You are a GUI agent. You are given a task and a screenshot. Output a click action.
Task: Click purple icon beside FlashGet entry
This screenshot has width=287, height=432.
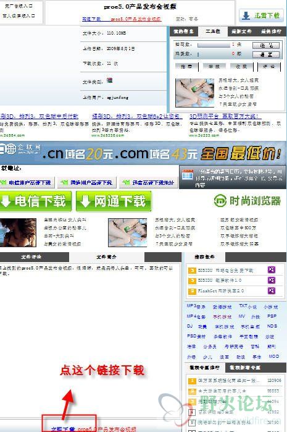pyautogui.click(x=272, y=290)
